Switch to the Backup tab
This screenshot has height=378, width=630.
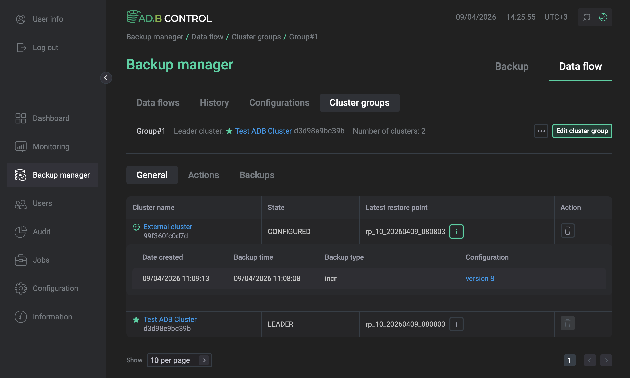tap(512, 66)
